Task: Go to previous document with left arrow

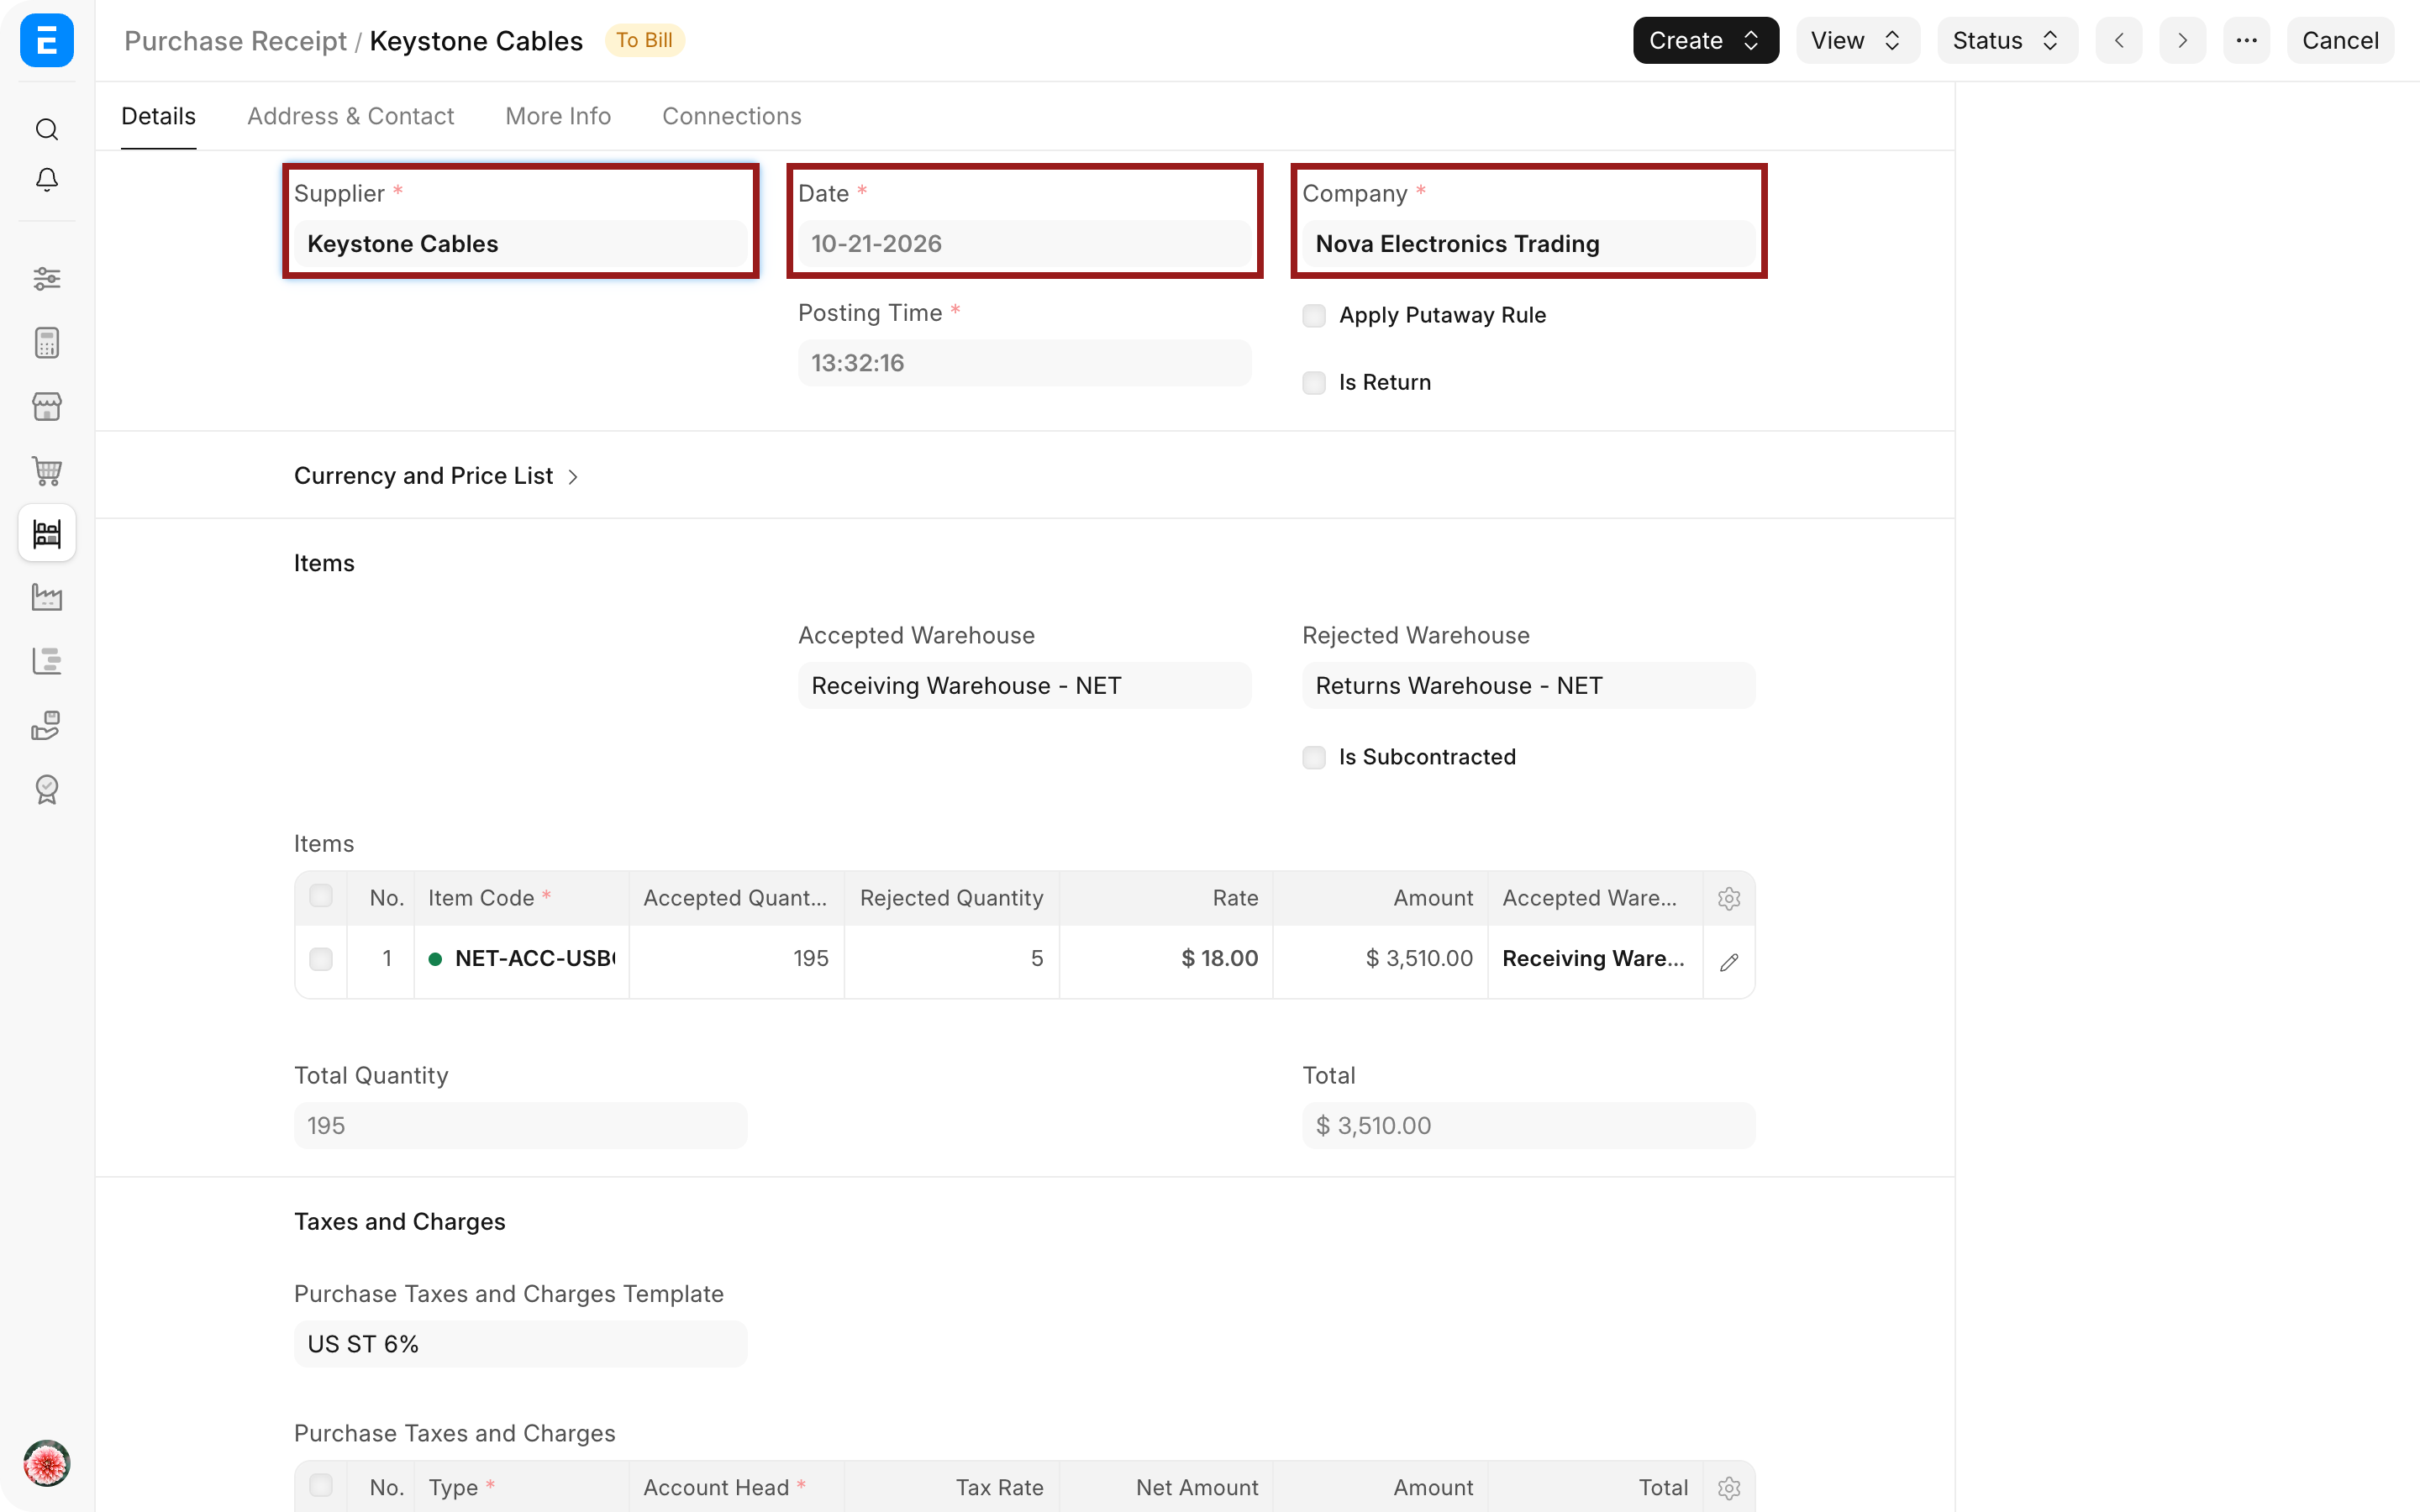Action: coord(2119,40)
